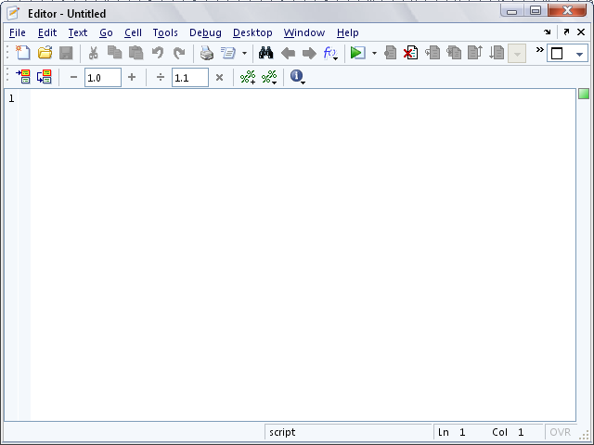The width and height of the screenshot is (594, 445).
Task: Click the Clear breakpoints red X icon
Action: pos(410,54)
